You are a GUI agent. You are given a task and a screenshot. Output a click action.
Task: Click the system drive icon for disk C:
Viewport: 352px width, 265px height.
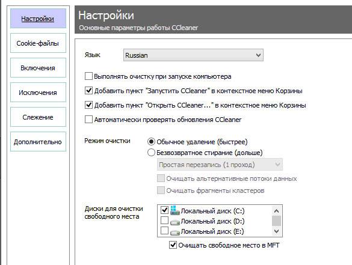coord(175,210)
